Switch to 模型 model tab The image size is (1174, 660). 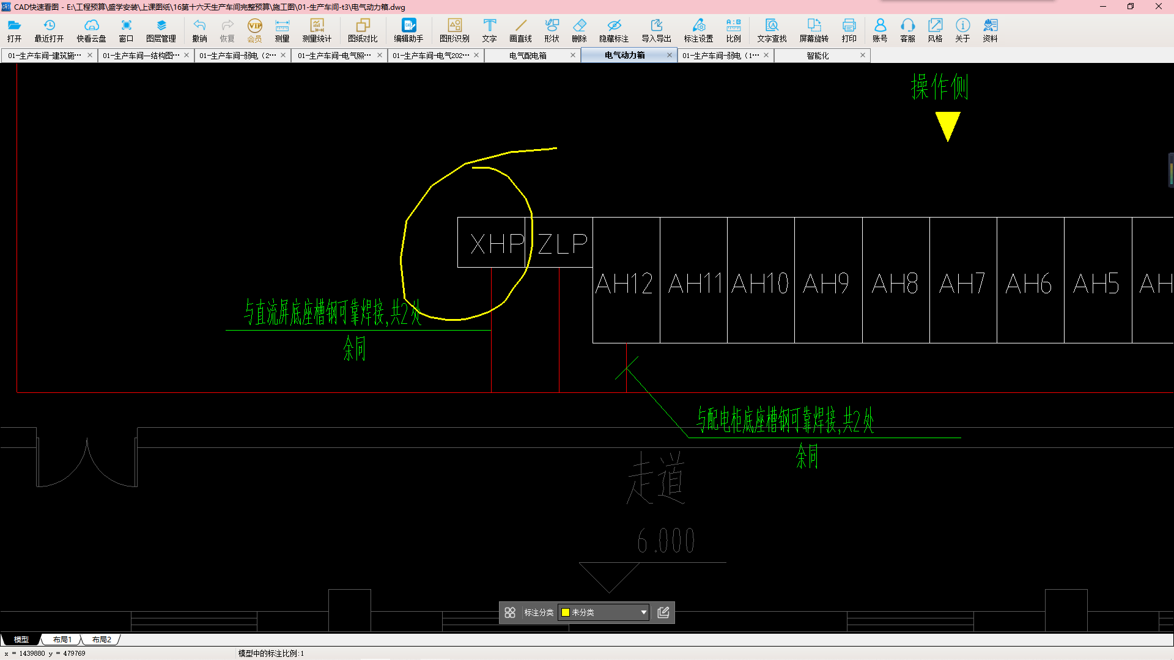click(x=21, y=639)
